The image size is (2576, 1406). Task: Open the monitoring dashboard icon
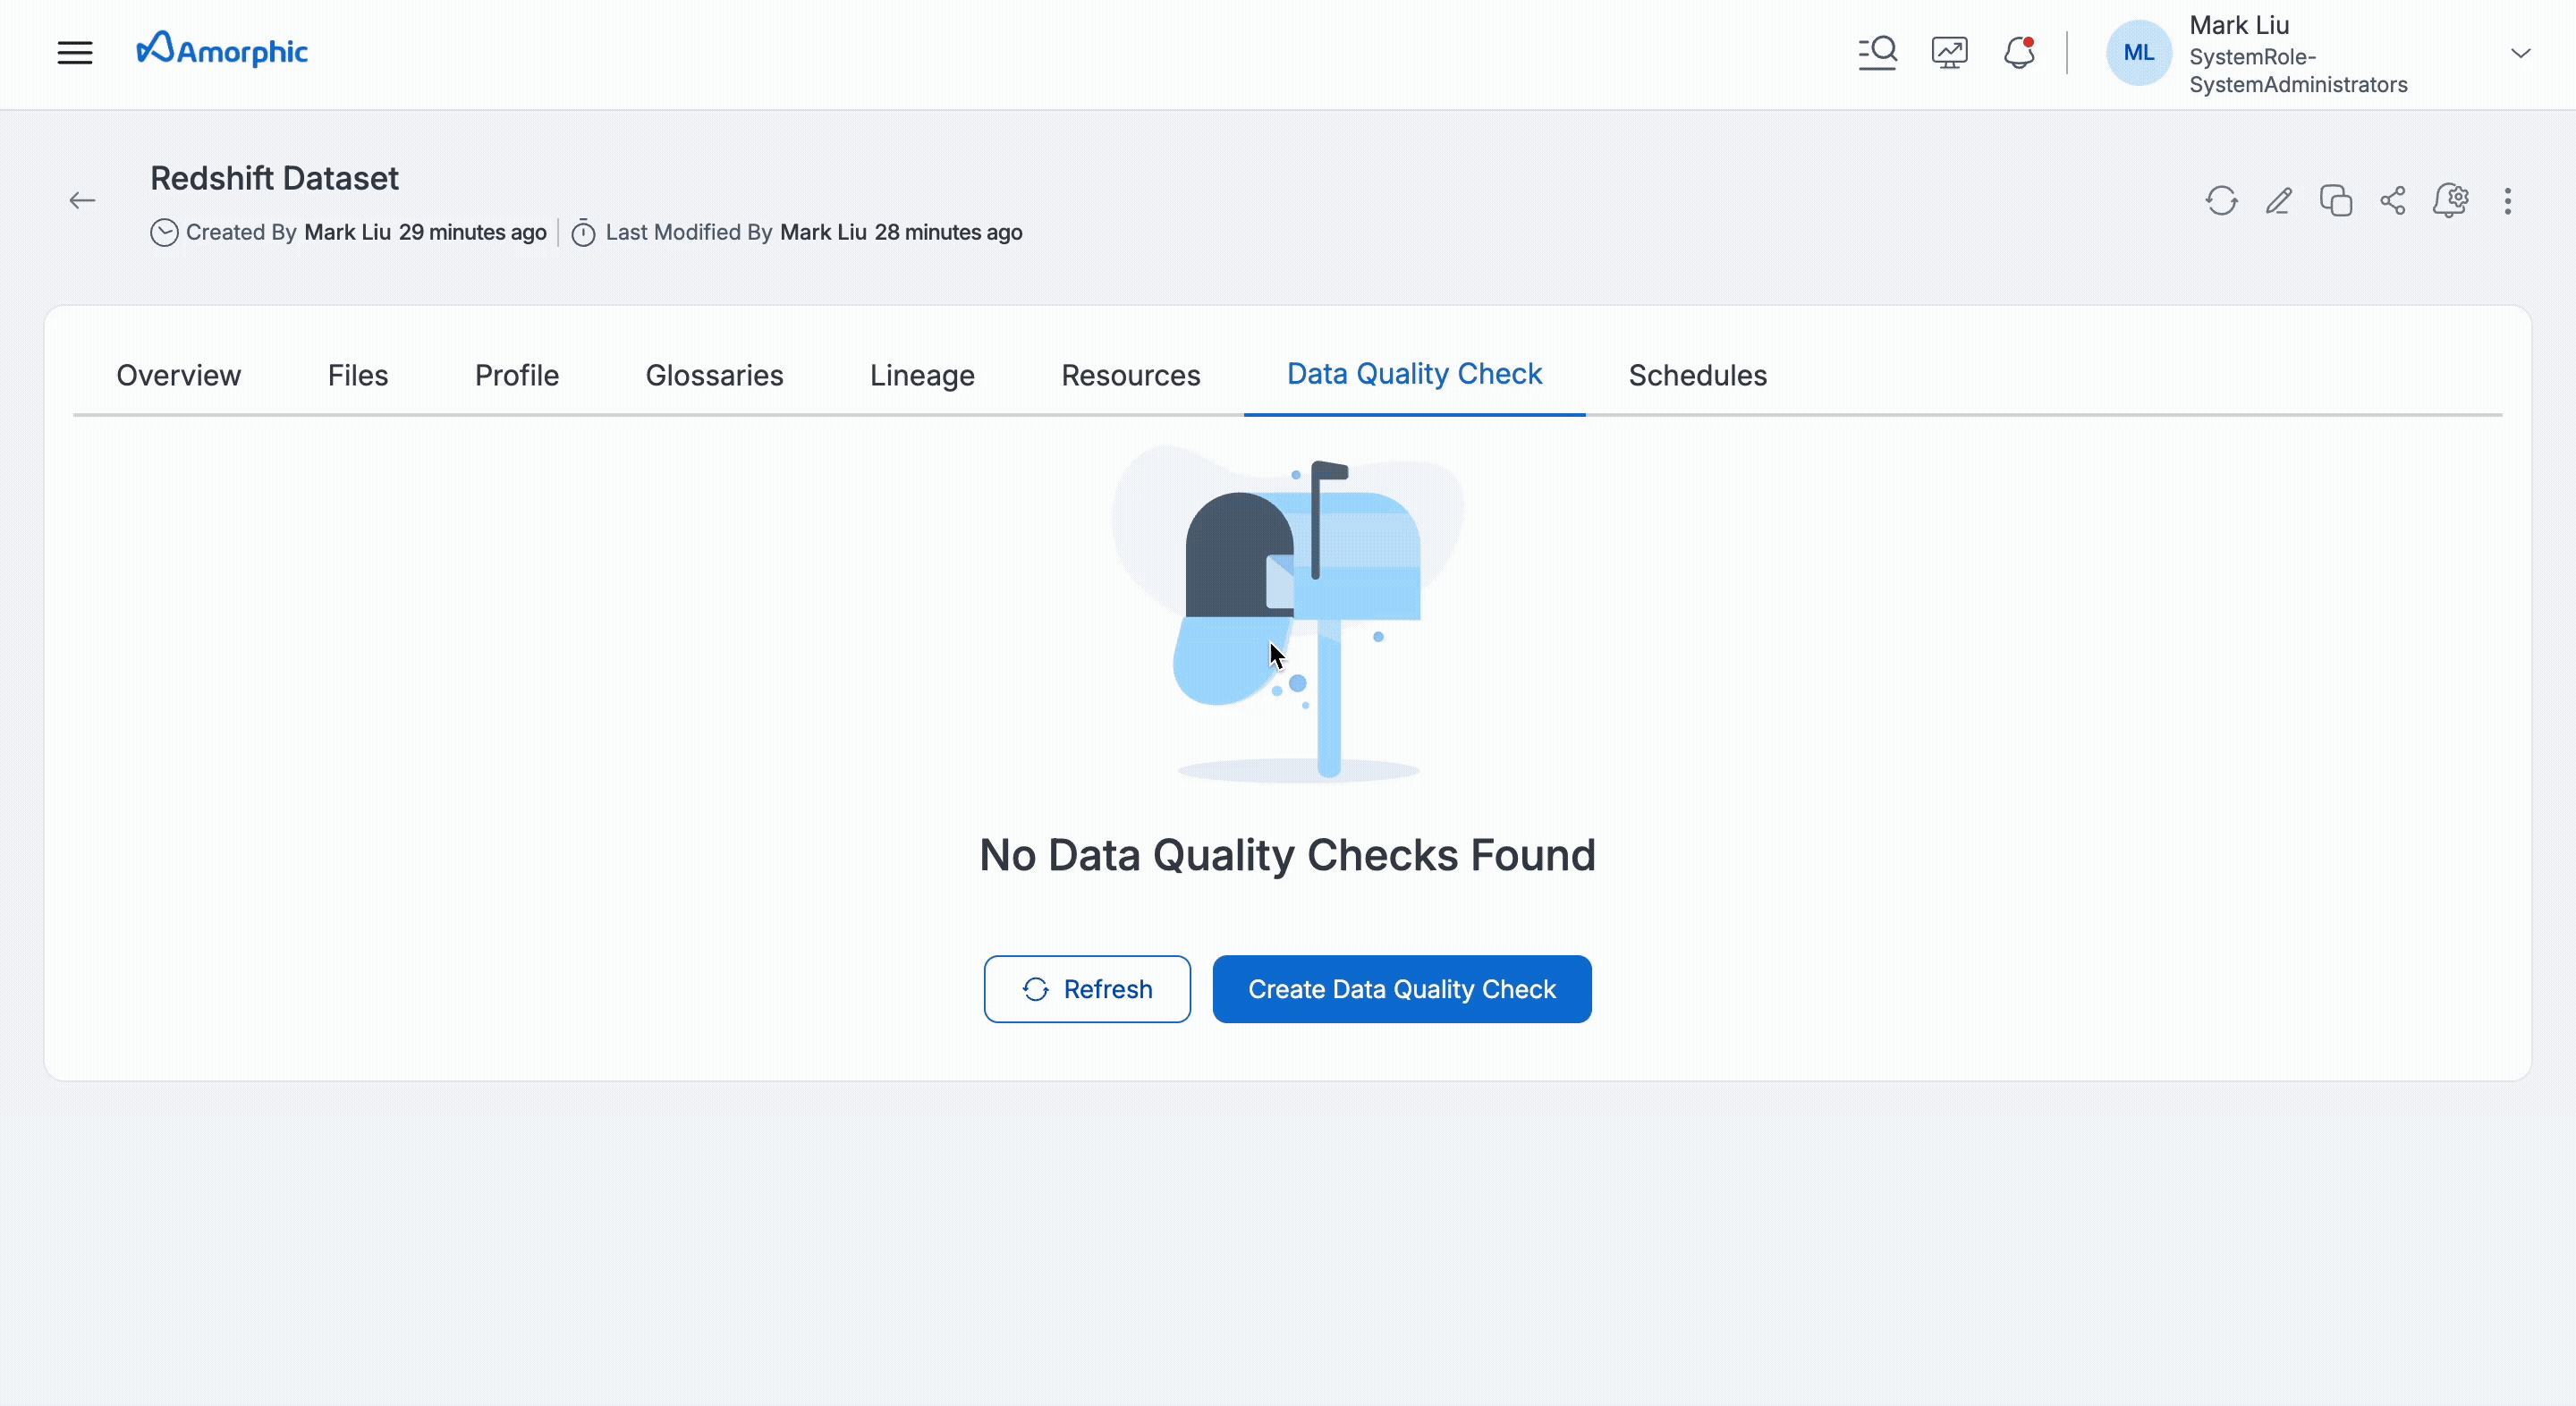[1948, 52]
